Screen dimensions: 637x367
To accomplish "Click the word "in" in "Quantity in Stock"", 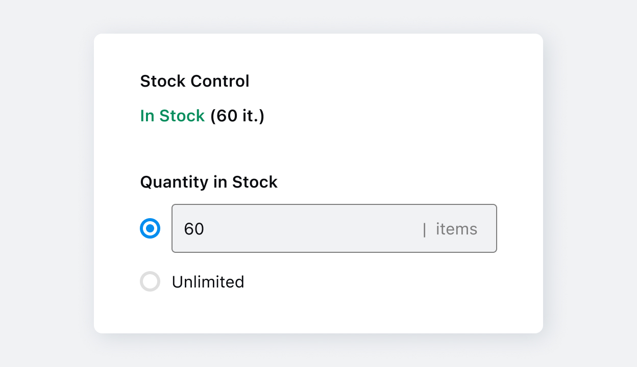I will 220,182.
